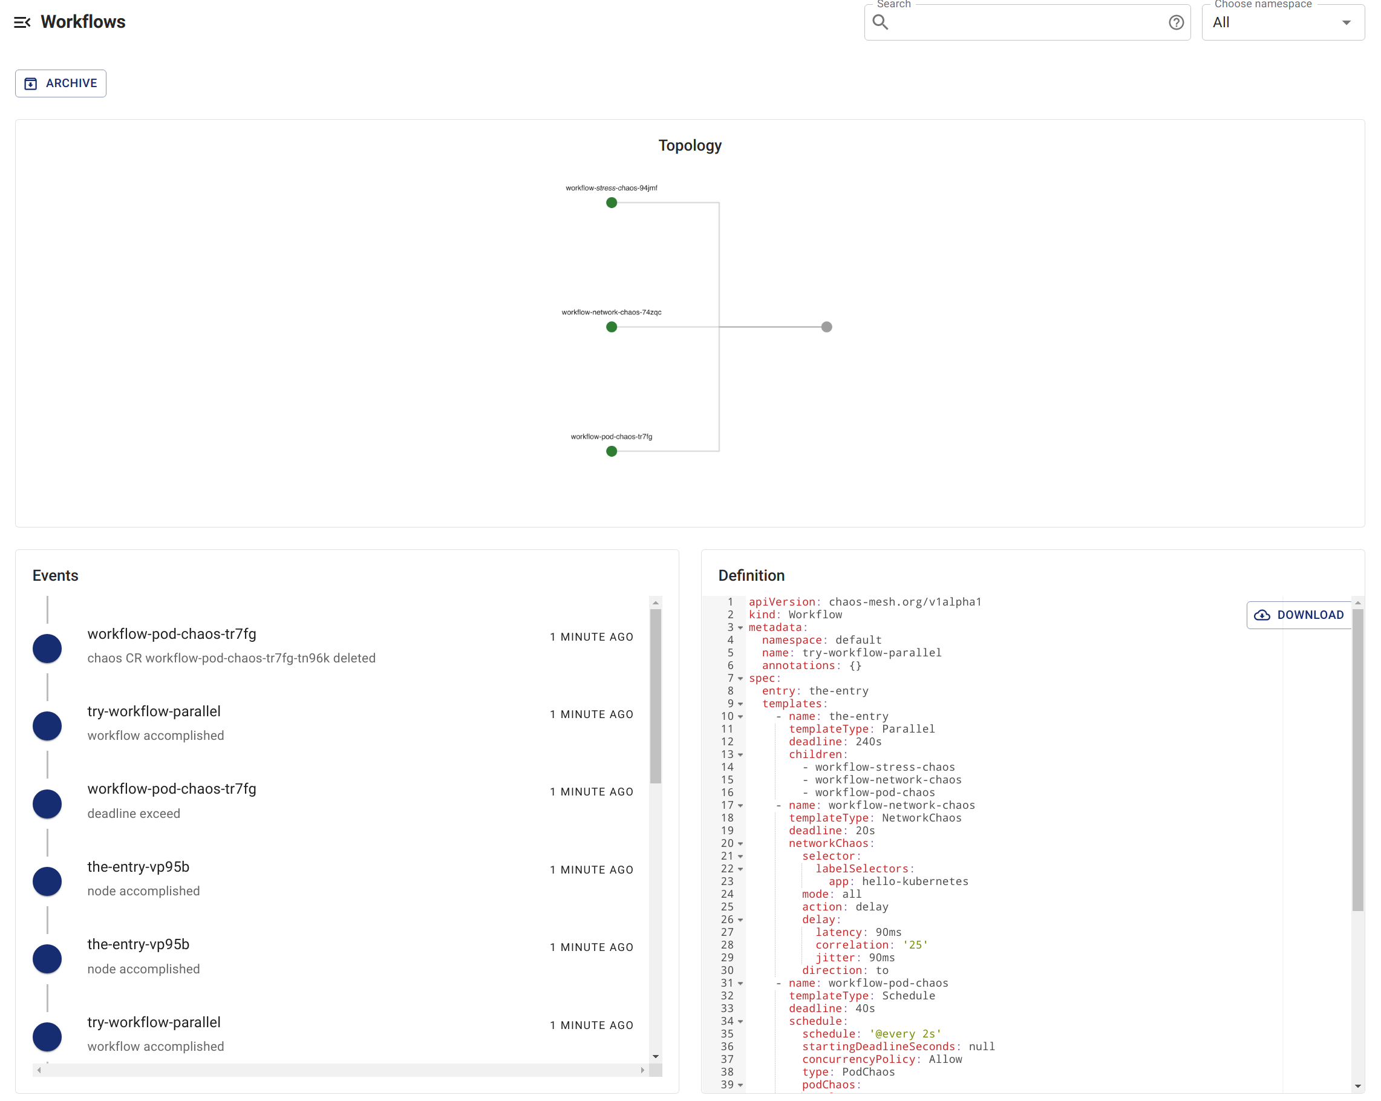Click the workflow-stress-chaos green node icon
Viewport: 1381px width, 1101px height.
coord(612,202)
